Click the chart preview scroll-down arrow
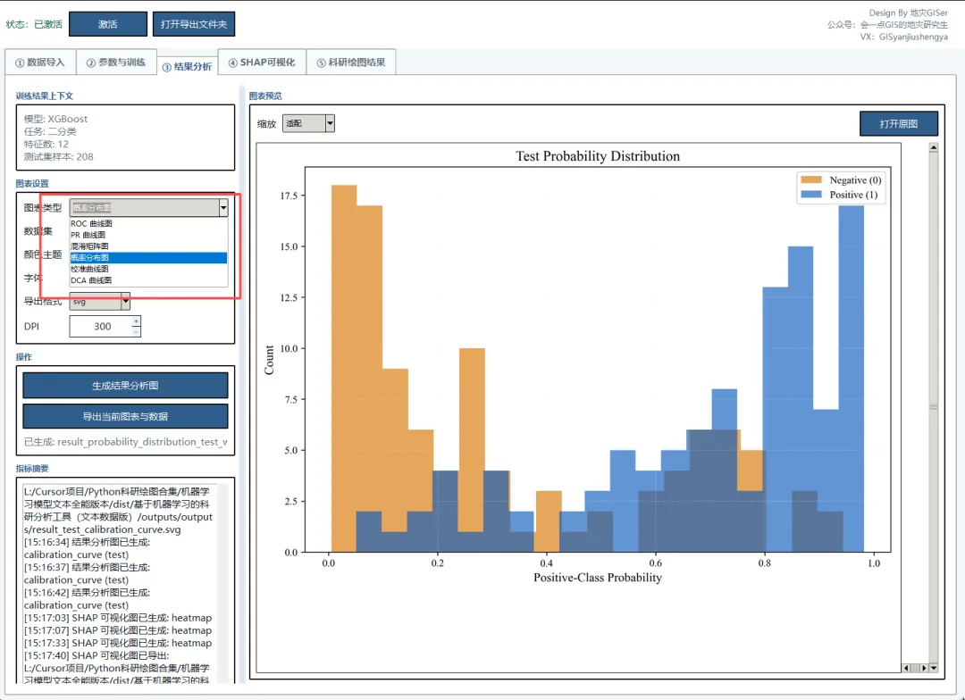 click(x=934, y=668)
